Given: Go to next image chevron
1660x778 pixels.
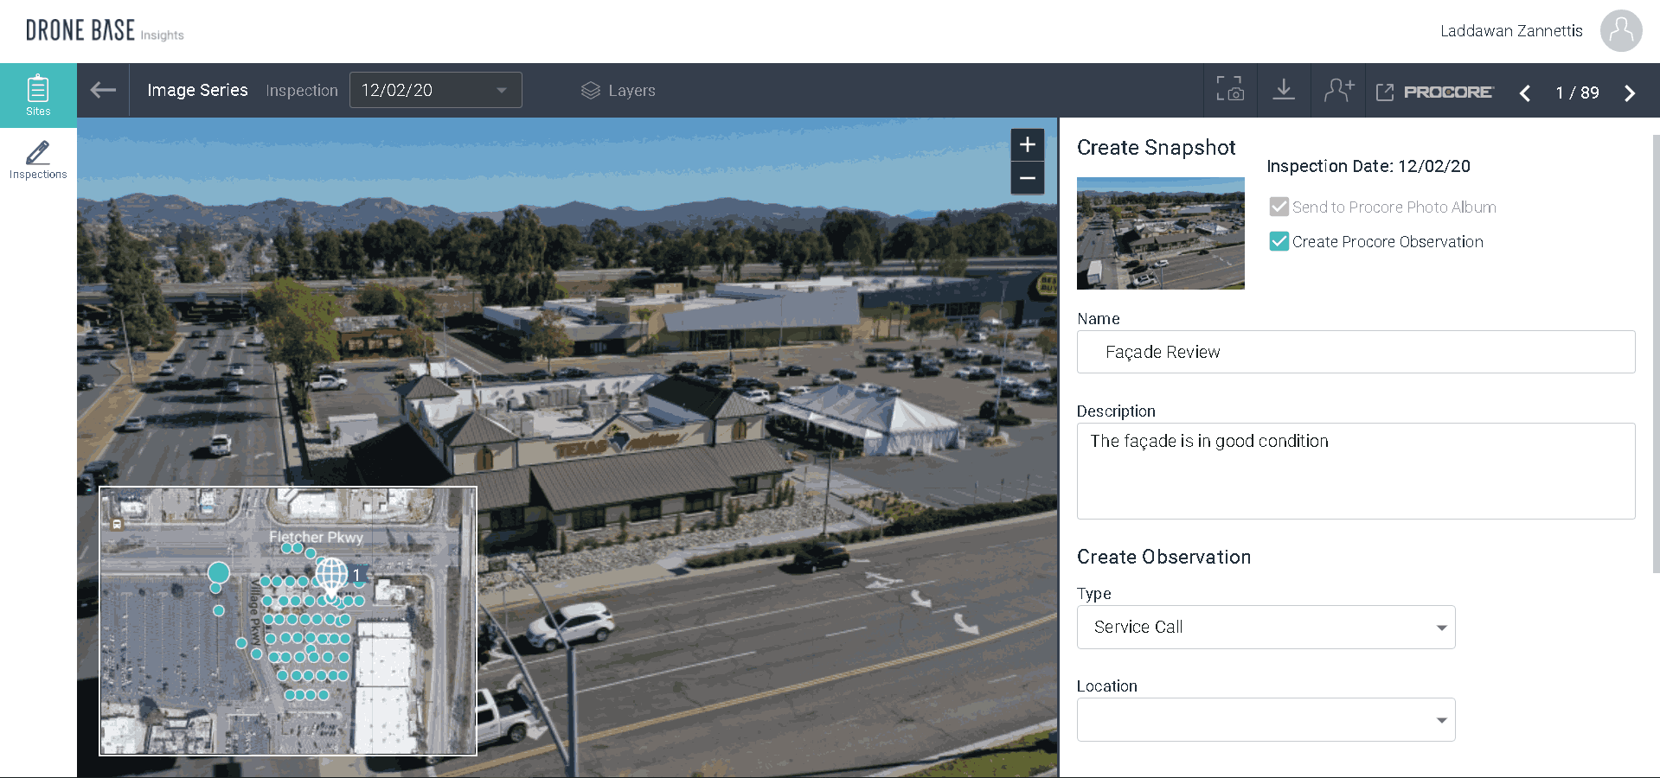Looking at the screenshot, I should click(1630, 92).
